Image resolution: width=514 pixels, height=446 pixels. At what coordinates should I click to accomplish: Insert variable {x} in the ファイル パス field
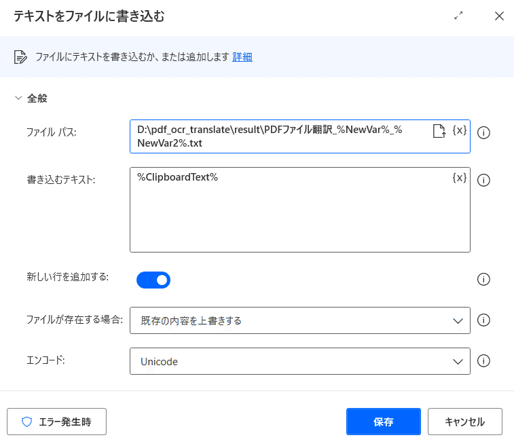click(x=459, y=130)
